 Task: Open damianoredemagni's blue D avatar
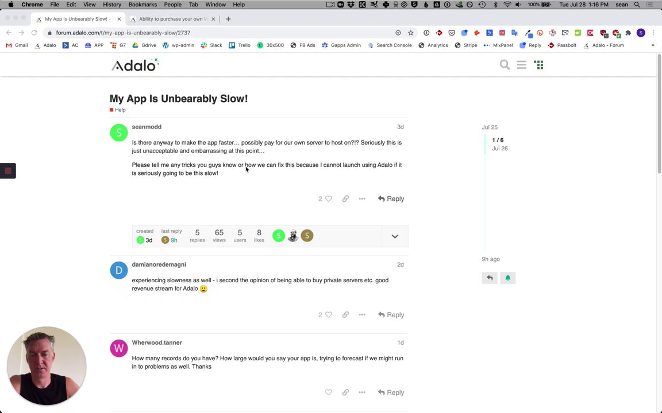118,270
